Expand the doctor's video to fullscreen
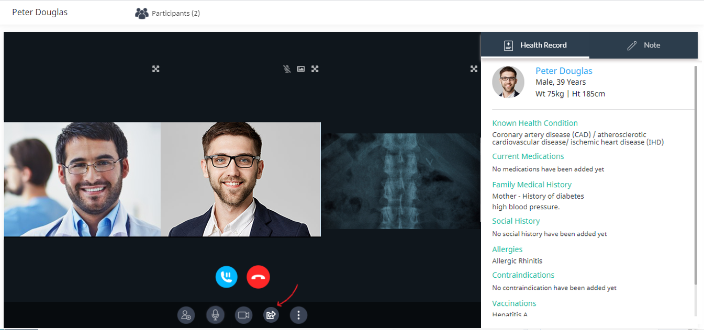704x330 pixels. click(x=155, y=69)
